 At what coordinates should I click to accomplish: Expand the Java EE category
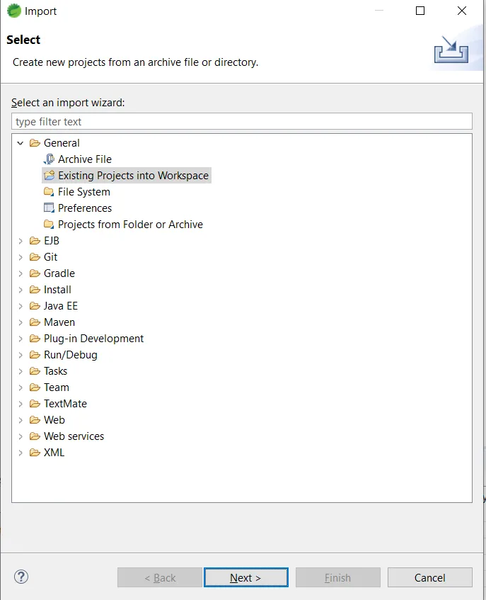21,306
